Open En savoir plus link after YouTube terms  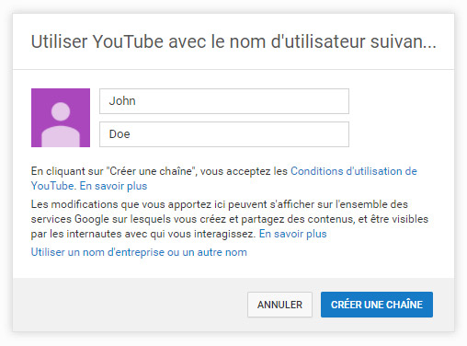click(x=113, y=186)
